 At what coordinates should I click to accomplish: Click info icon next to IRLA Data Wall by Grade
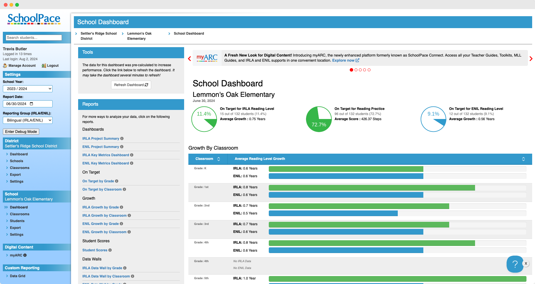(125, 268)
